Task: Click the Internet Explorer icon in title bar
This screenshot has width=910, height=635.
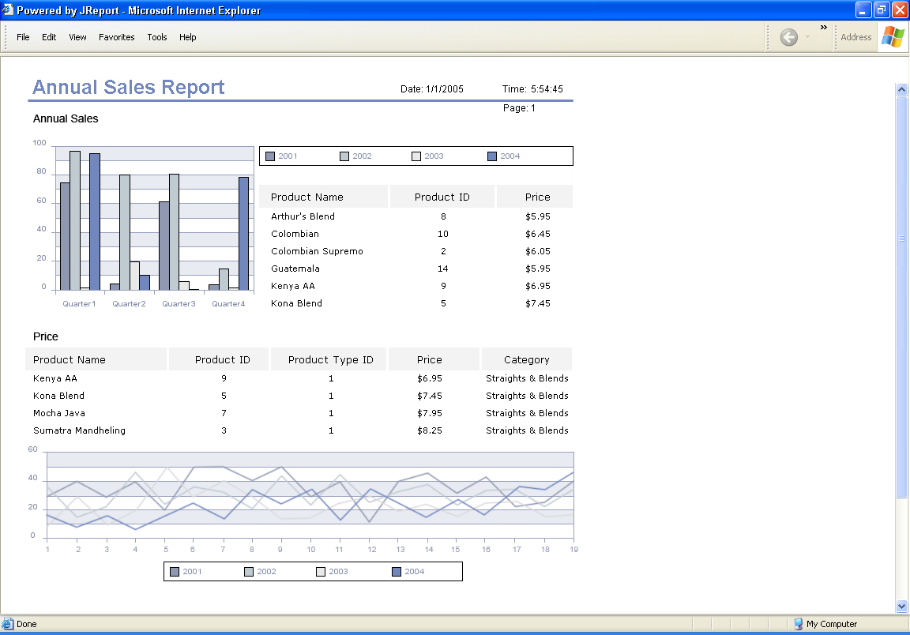Action: tap(8, 10)
